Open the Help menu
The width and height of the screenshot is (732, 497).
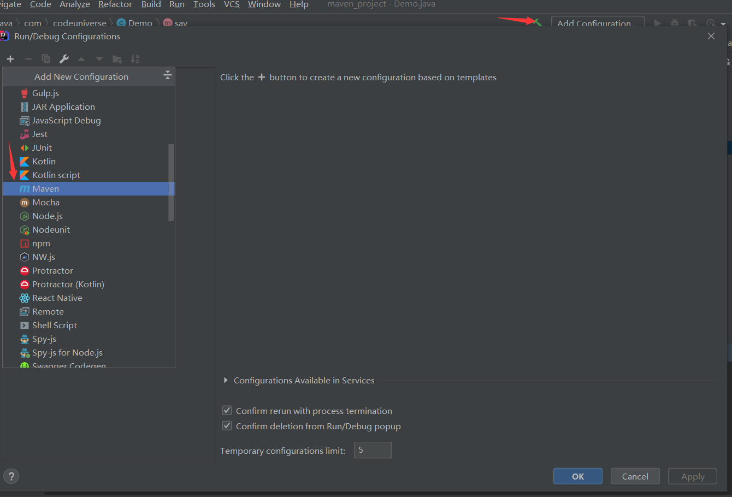point(299,4)
